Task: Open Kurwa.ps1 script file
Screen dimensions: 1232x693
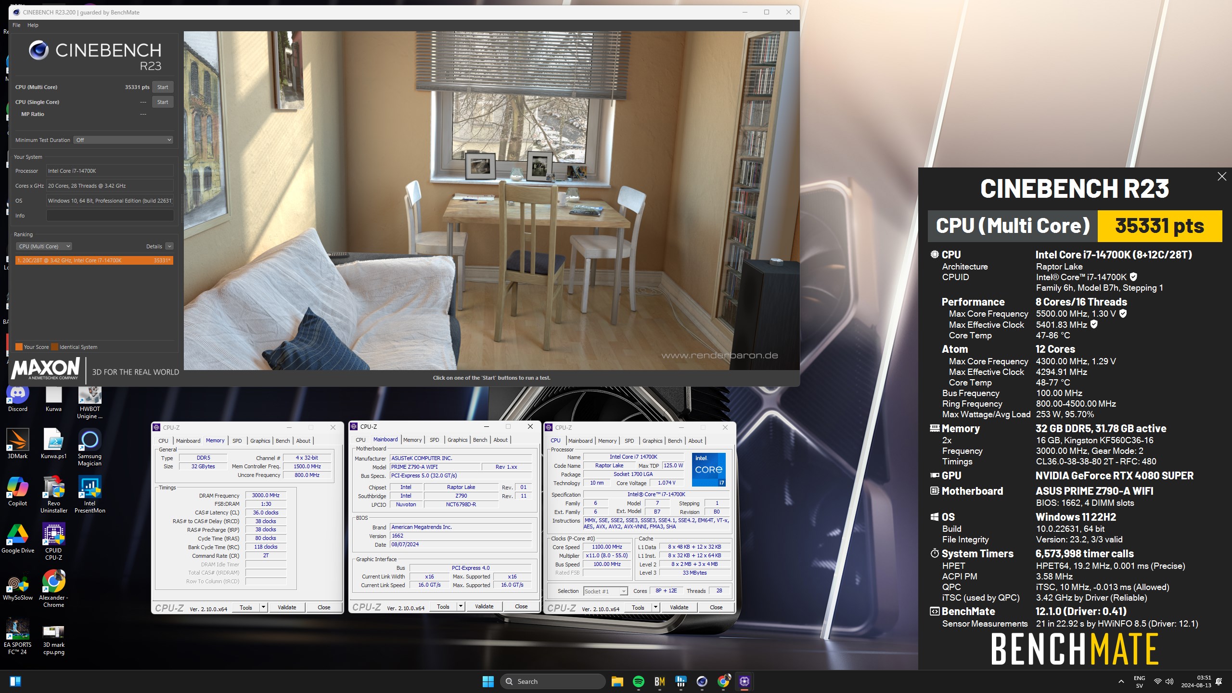Action: (53, 444)
